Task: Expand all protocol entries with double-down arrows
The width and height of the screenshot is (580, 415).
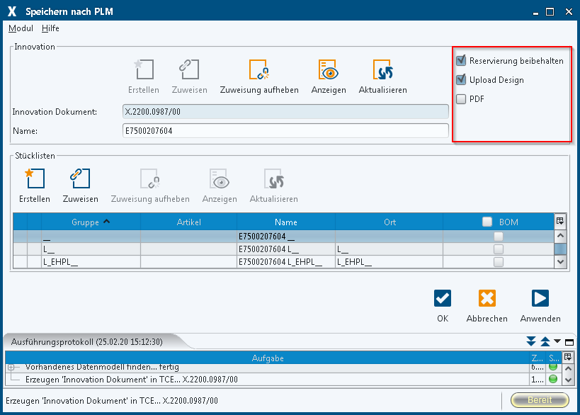Action: pos(531,342)
